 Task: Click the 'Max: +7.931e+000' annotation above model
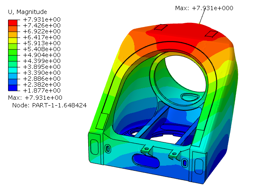click(x=204, y=8)
